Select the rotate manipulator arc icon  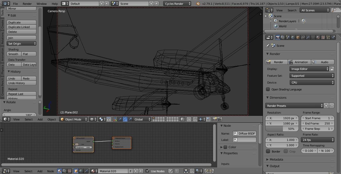pyautogui.click(x=125, y=119)
